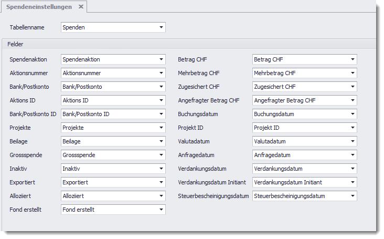Expand the Grossspende dropdown arrow
The height and width of the screenshot is (239, 384).
(x=161, y=155)
